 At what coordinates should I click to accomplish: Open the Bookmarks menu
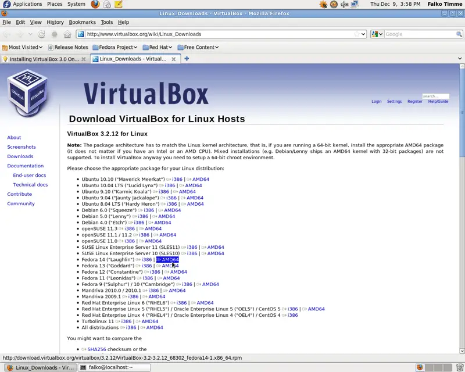[x=82, y=22]
